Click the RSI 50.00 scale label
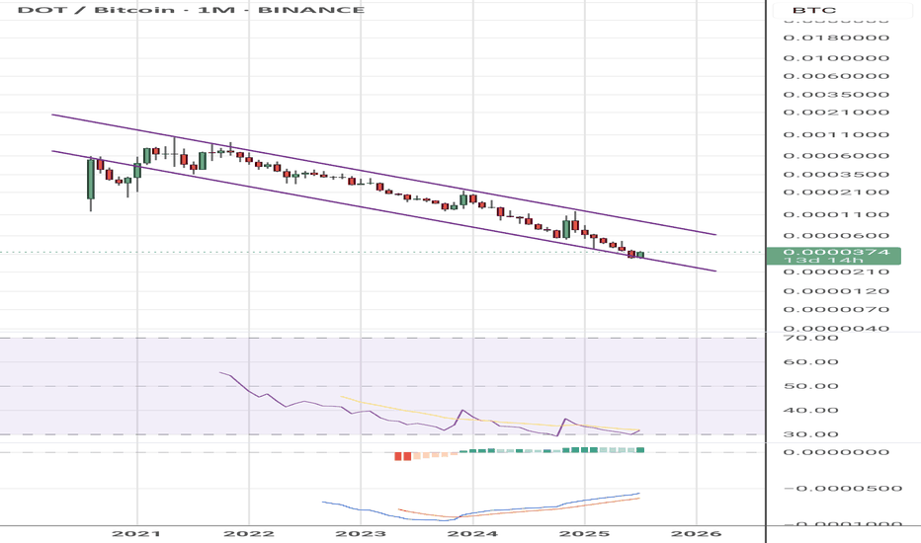This screenshot has width=921, height=543. 811,386
